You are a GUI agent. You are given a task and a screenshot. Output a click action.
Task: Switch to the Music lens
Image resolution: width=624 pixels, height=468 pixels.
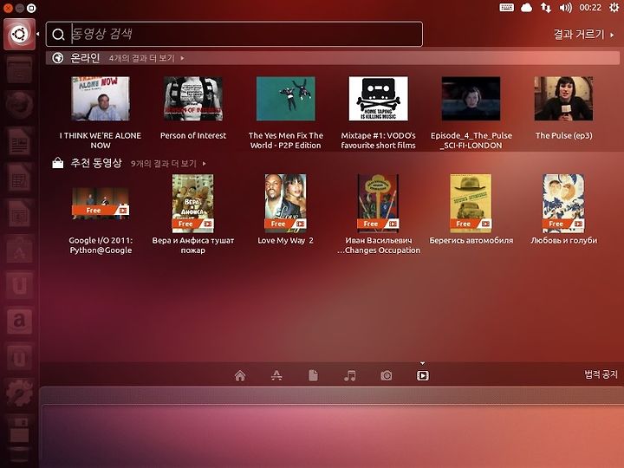[x=350, y=375]
